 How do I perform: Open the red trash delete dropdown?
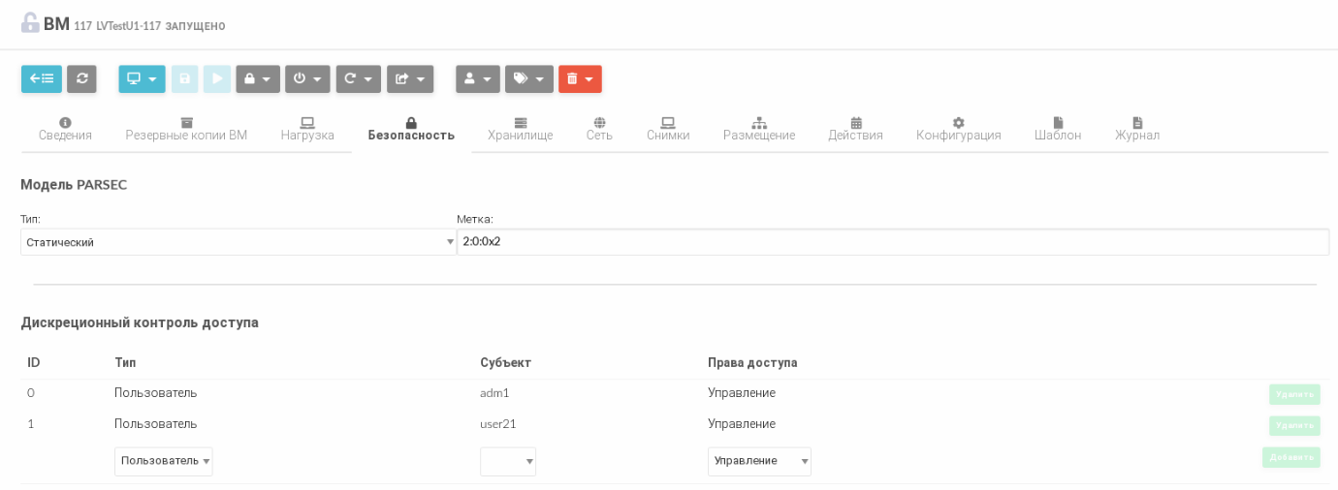[x=580, y=79]
